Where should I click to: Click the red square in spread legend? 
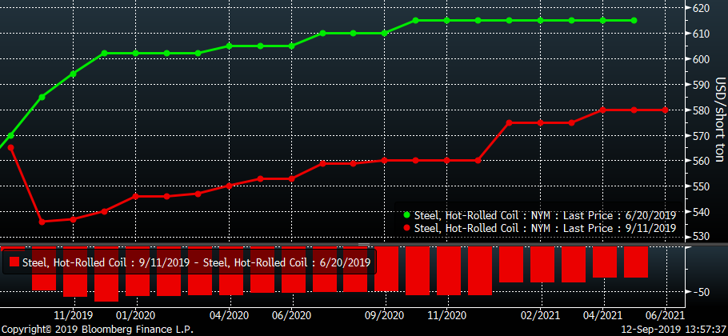pos(13,262)
